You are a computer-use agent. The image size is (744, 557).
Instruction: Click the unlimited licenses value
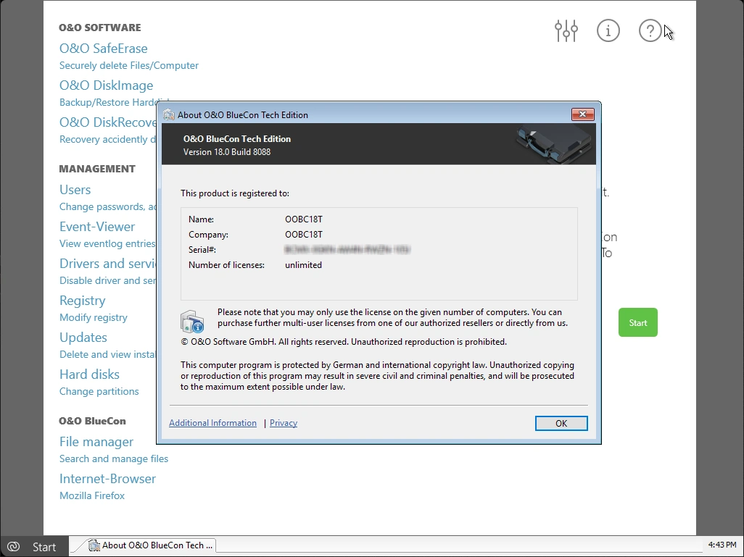(x=303, y=265)
